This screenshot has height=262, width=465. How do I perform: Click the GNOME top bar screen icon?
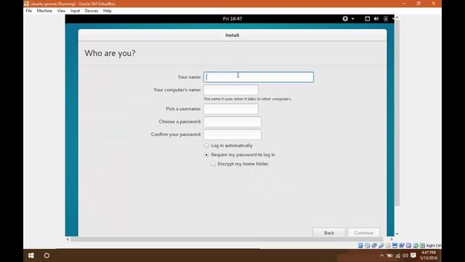[x=367, y=19]
